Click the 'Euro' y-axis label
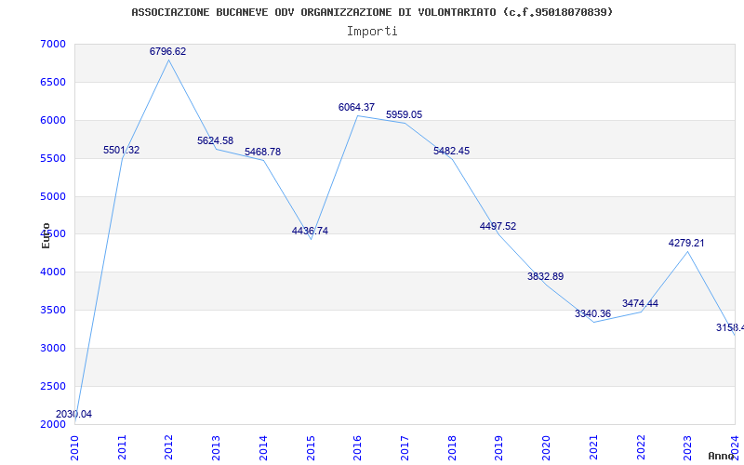 click(46, 235)
